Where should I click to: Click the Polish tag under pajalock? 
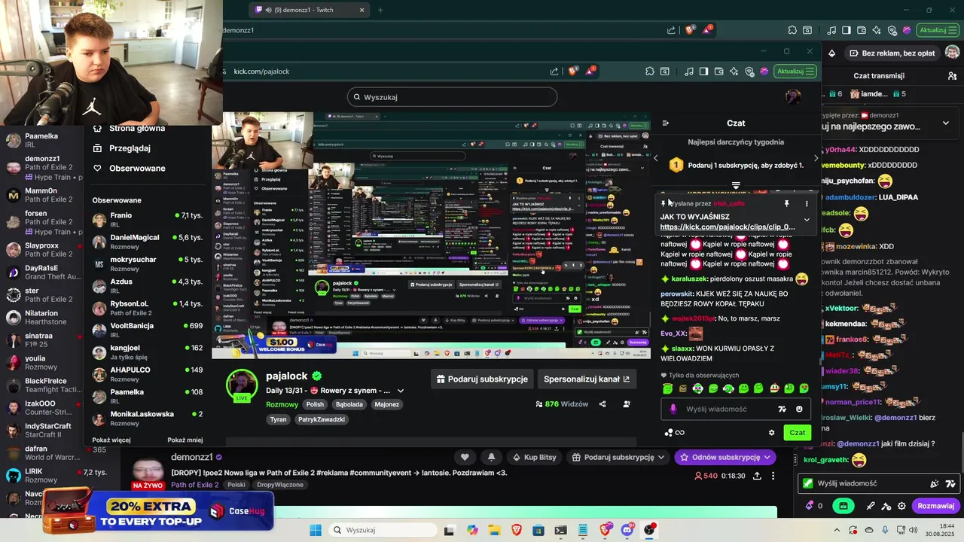[x=315, y=404]
